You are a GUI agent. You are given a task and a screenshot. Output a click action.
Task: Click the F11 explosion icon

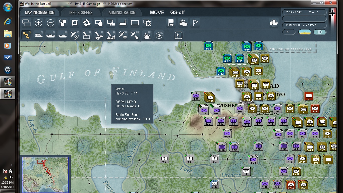click(147, 35)
